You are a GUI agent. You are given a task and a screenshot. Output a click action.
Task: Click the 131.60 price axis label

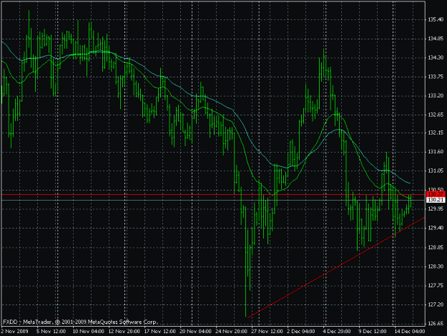click(x=436, y=152)
